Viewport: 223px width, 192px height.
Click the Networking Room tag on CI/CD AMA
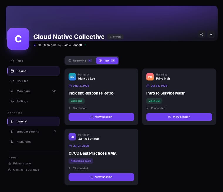pos(81,161)
